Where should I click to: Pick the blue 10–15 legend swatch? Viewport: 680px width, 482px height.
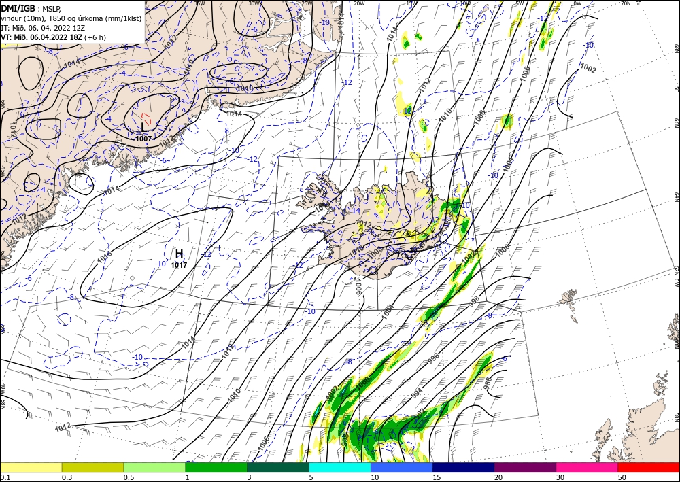pyautogui.click(x=402, y=467)
